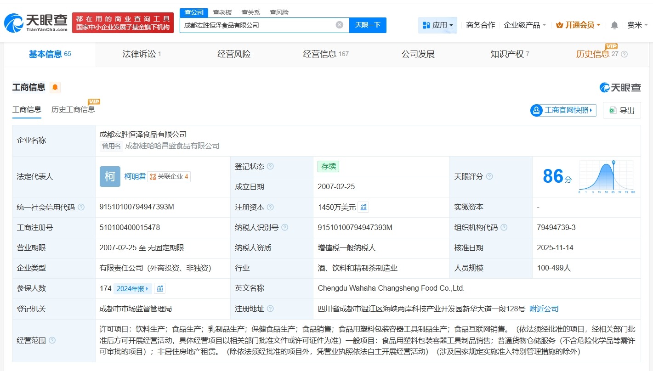Viewport: 653px width, 371px height.
Task: Click the Excel export icon next to 导出
Action: coord(611,110)
